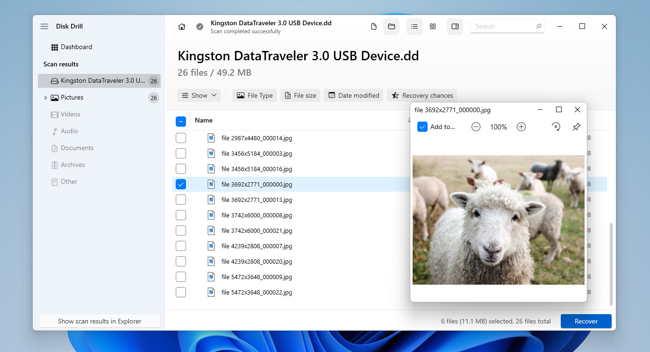Maximize the image preview window

pos(558,110)
